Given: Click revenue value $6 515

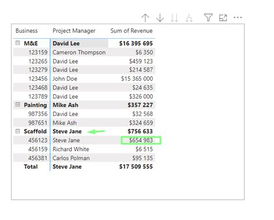Looking at the screenshot, I should tap(144, 149).
